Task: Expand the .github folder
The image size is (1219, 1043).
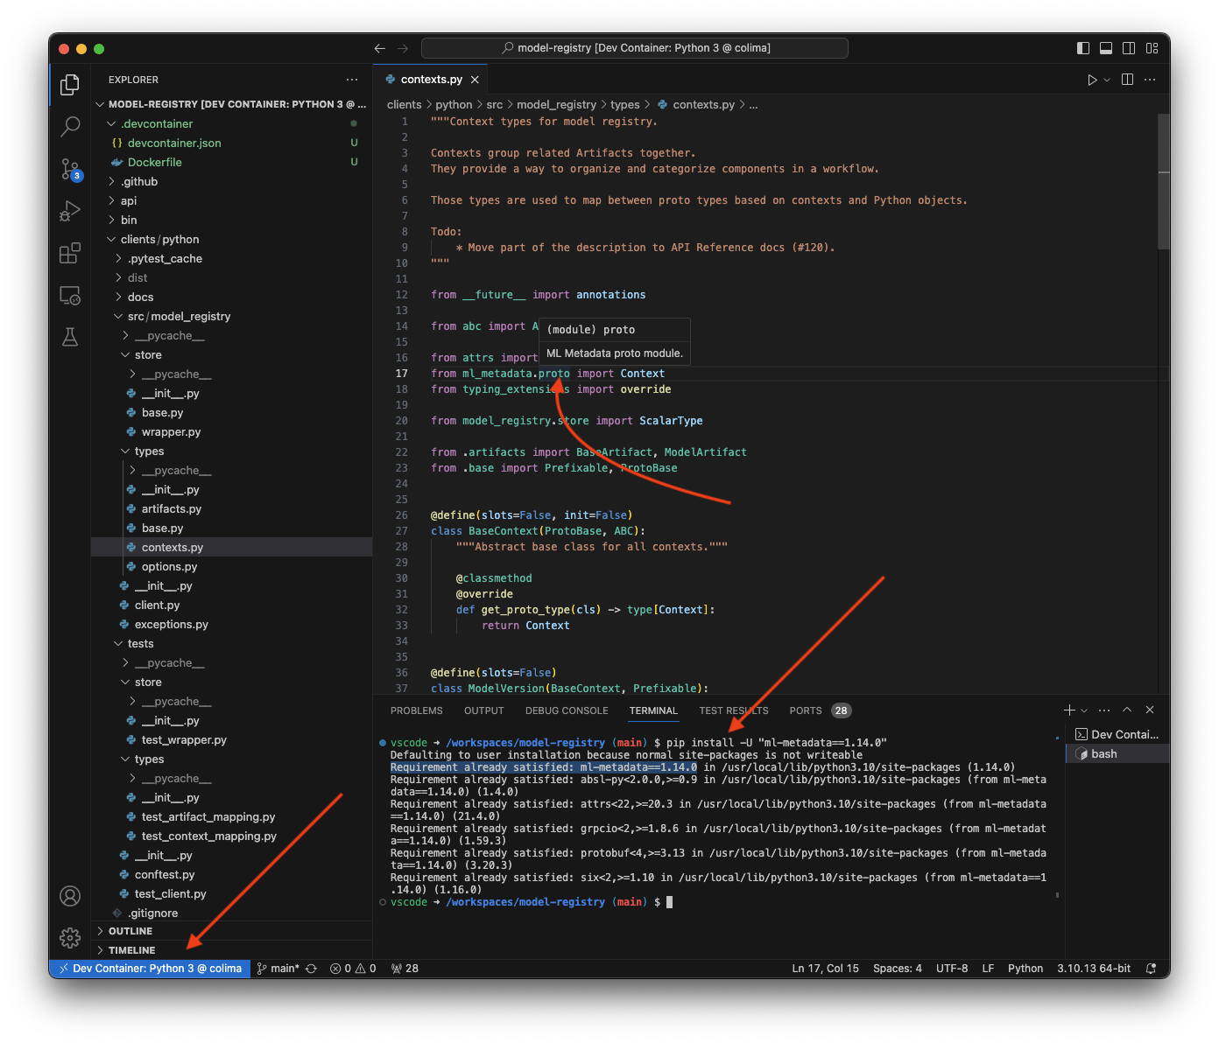Action: pyautogui.click(x=139, y=181)
